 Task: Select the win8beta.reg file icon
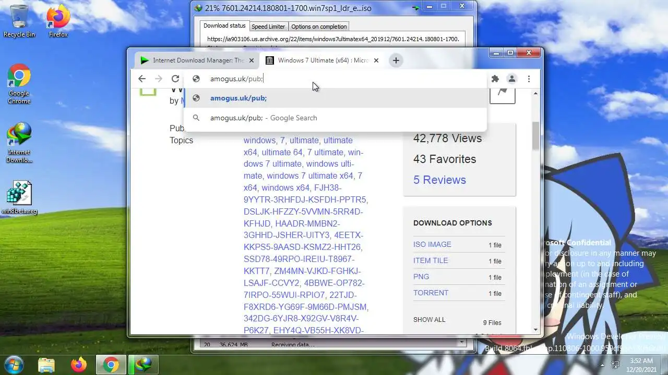tap(19, 198)
